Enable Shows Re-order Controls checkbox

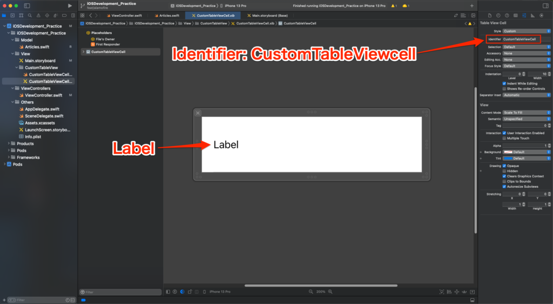pyautogui.click(x=504, y=88)
